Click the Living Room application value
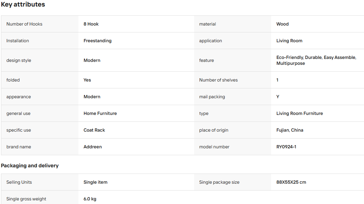364x204 pixels. [289, 41]
